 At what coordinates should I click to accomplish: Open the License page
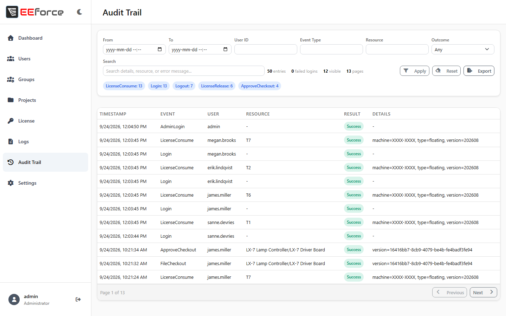coord(45,121)
